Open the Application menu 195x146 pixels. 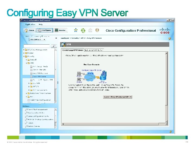click(x=30, y=24)
